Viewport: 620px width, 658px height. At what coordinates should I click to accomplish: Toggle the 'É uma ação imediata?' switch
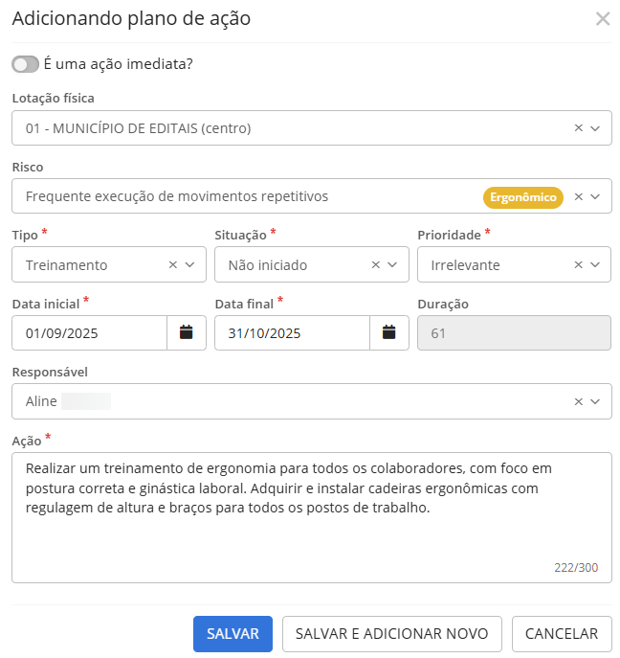coord(26,64)
